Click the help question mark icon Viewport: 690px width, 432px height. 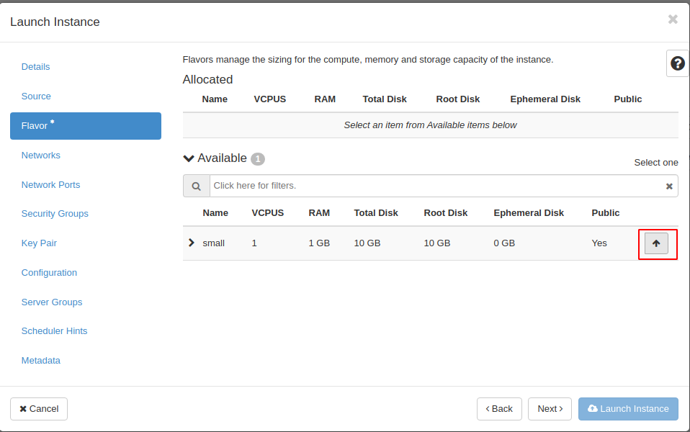[677, 63]
